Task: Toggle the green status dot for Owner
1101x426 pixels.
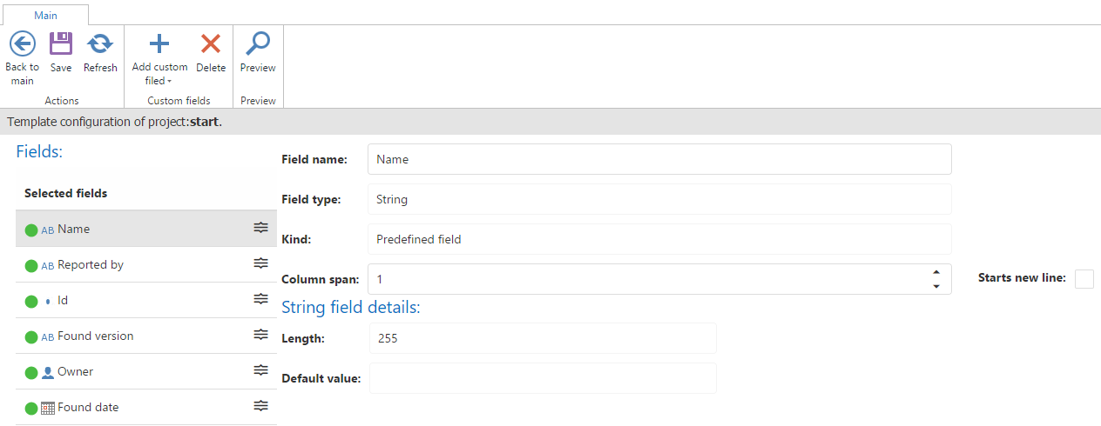Action: (31, 373)
